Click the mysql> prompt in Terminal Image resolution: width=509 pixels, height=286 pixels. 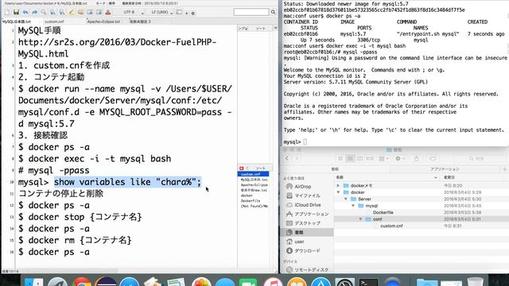coord(292,142)
